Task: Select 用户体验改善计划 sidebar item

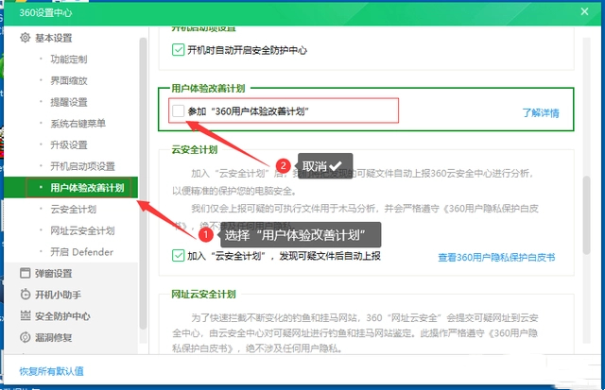Action: tap(71, 188)
